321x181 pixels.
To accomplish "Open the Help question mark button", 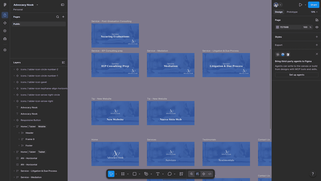I will click(313, 174).
